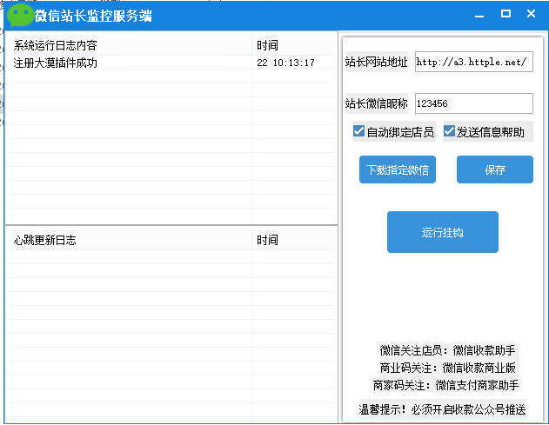Click the 运行挂钩 button
This screenshot has width=549, height=425.
tap(443, 232)
